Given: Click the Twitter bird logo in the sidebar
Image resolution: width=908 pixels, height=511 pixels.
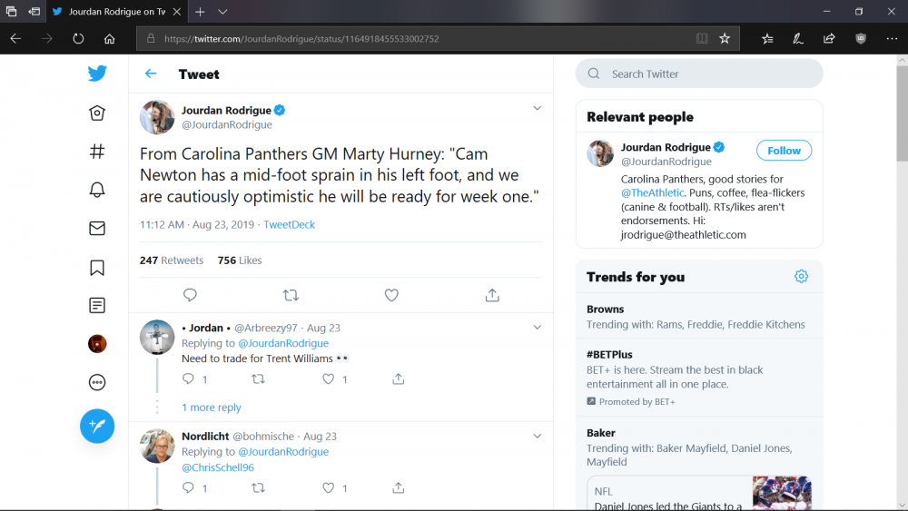Looking at the screenshot, I should (x=97, y=74).
